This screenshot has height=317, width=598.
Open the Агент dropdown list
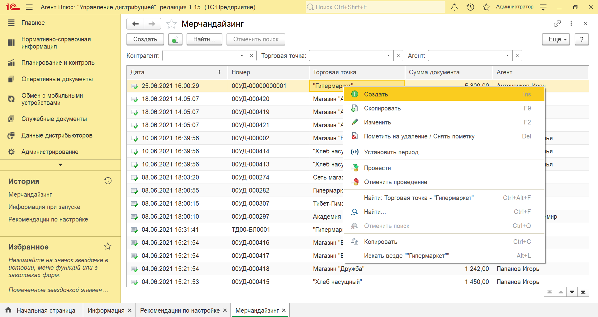507,56
